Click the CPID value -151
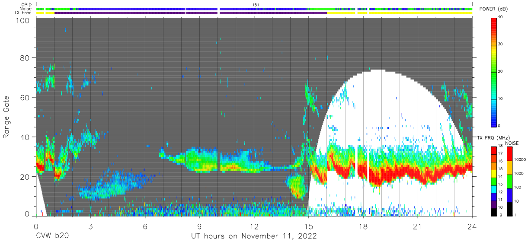This screenshot has height=245, width=531. (x=254, y=5)
